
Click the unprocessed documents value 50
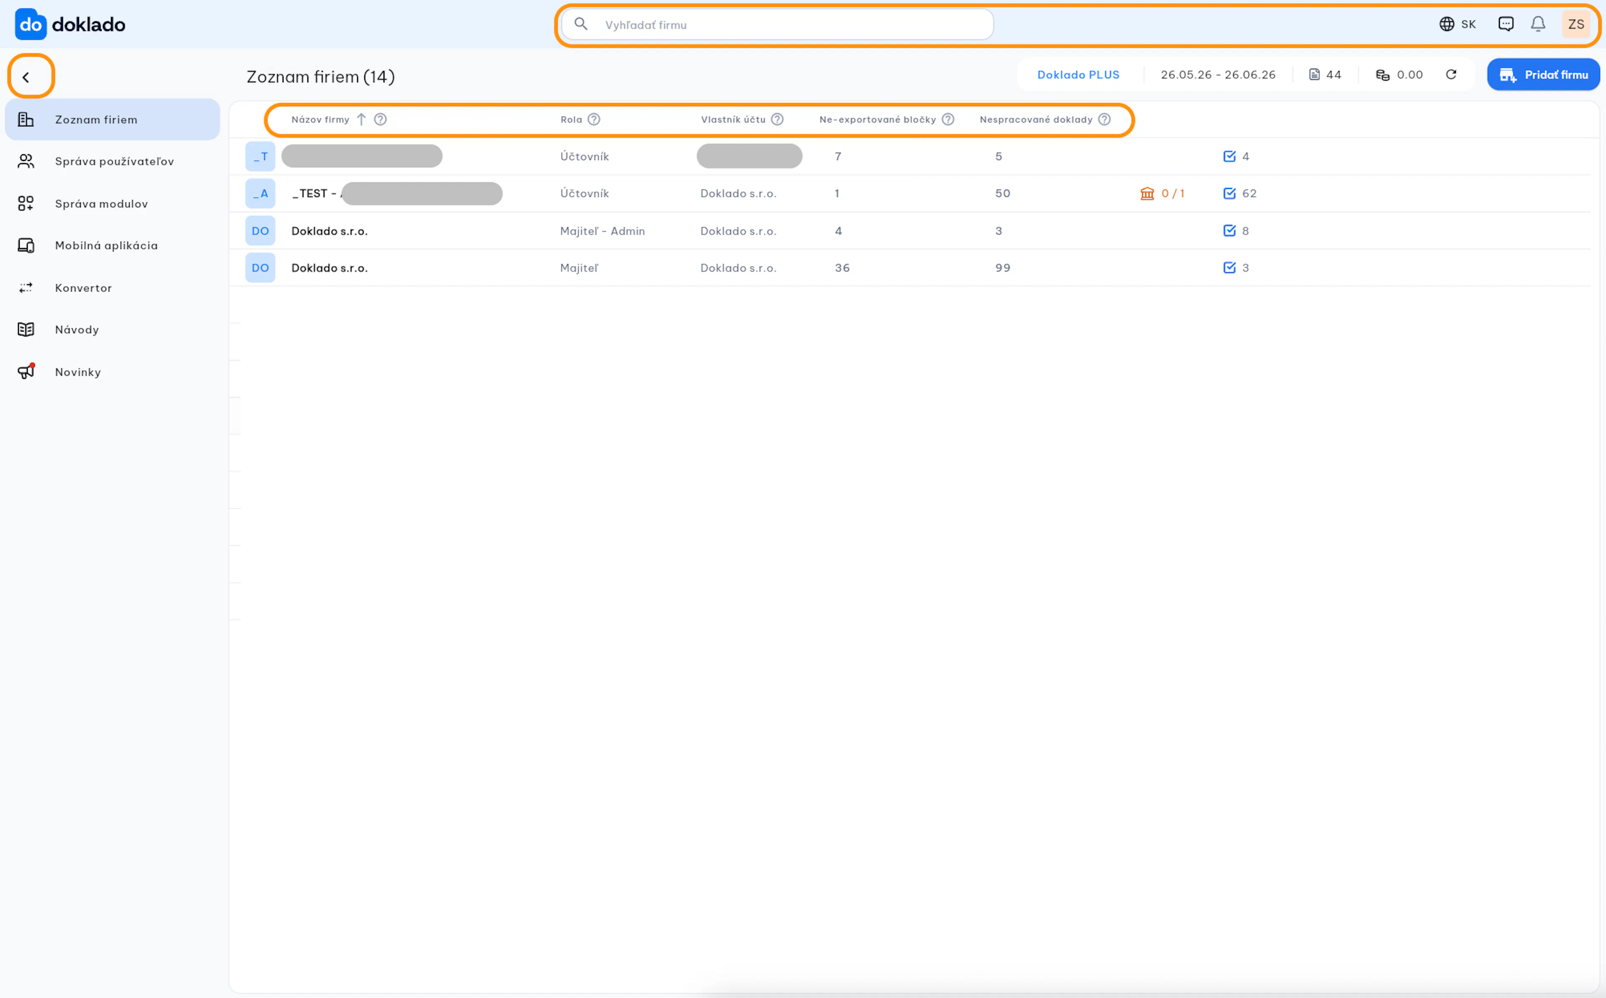pos(1002,194)
